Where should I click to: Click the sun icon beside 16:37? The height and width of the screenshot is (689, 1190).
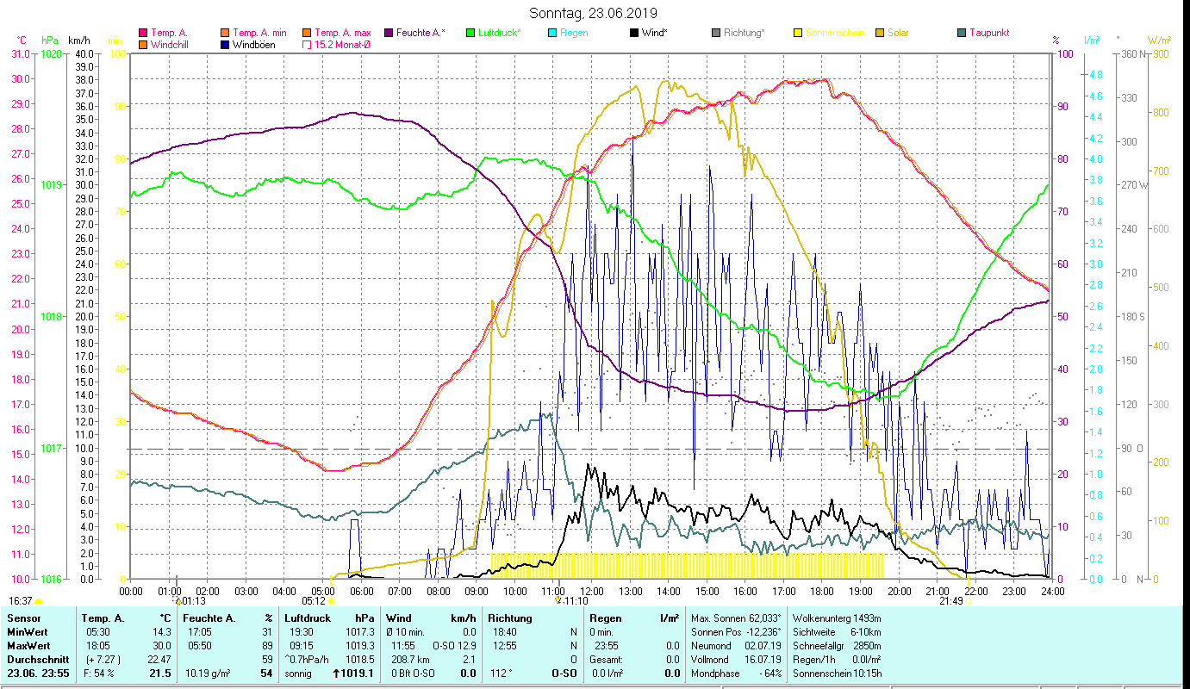(x=38, y=601)
